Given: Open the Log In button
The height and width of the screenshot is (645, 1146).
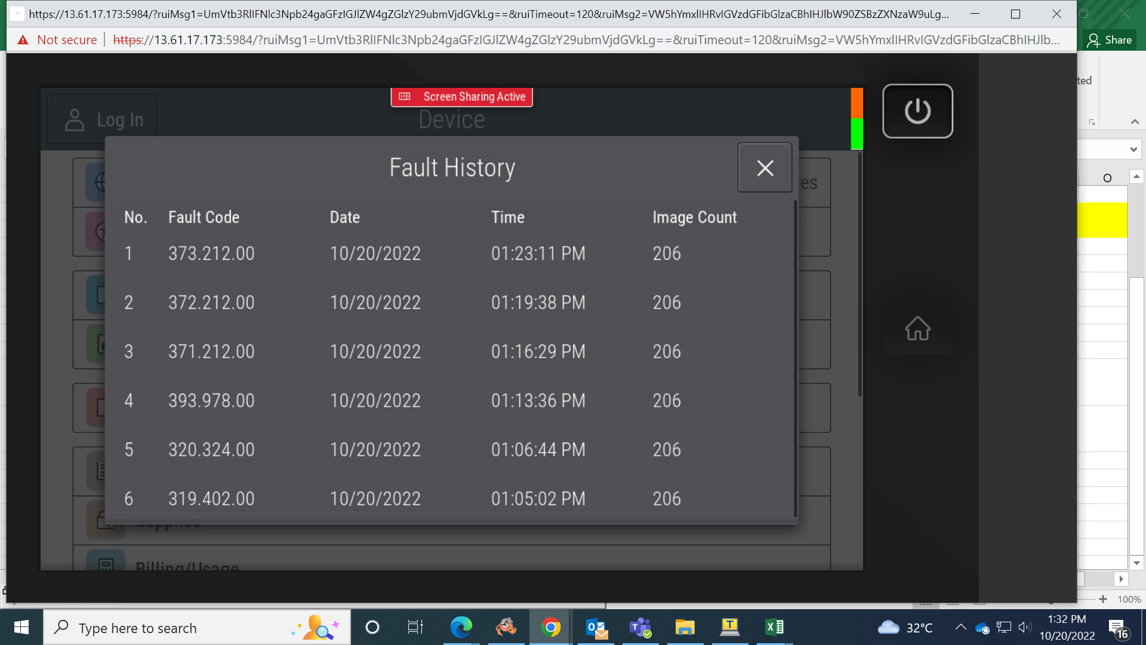Looking at the screenshot, I should pyautogui.click(x=103, y=120).
